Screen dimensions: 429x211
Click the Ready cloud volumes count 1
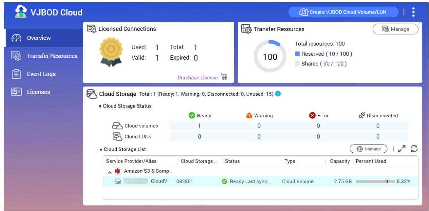coord(199,126)
